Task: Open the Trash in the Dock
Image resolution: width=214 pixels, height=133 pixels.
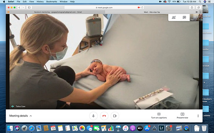Action: (x=204, y=128)
